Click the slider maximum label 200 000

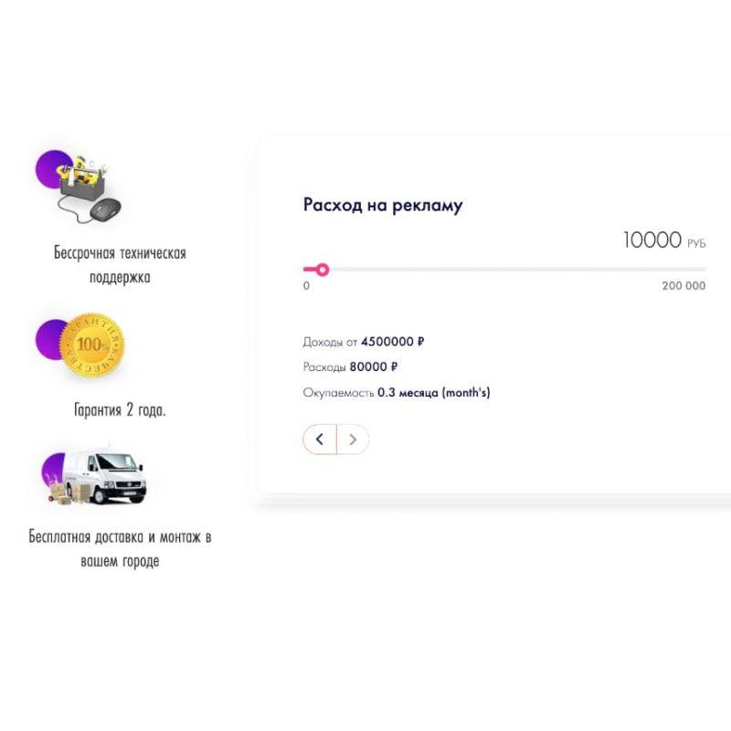pos(683,286)
